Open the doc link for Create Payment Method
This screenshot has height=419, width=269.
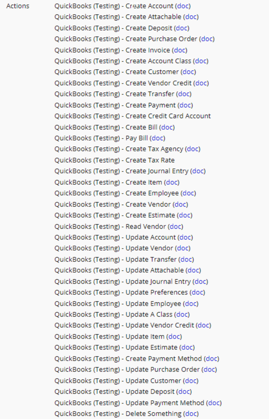pyautogui.click(x=212, y=359)
